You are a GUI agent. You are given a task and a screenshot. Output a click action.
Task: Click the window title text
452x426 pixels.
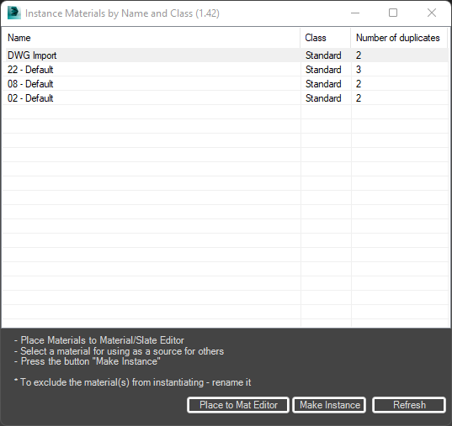click(122, 13)
